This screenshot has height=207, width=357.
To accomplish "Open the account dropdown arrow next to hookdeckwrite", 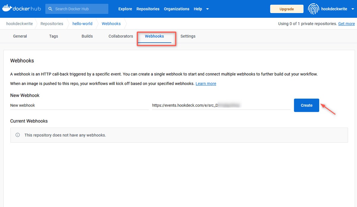I will coord(352,9).
